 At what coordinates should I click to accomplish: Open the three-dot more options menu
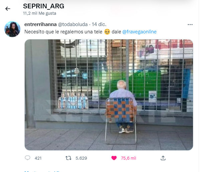(x=190, y=25)
